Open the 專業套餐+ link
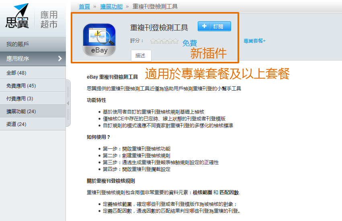 [254, 41]
